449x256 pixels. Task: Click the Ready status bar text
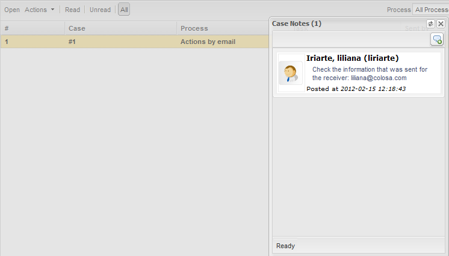coord(285,246)
